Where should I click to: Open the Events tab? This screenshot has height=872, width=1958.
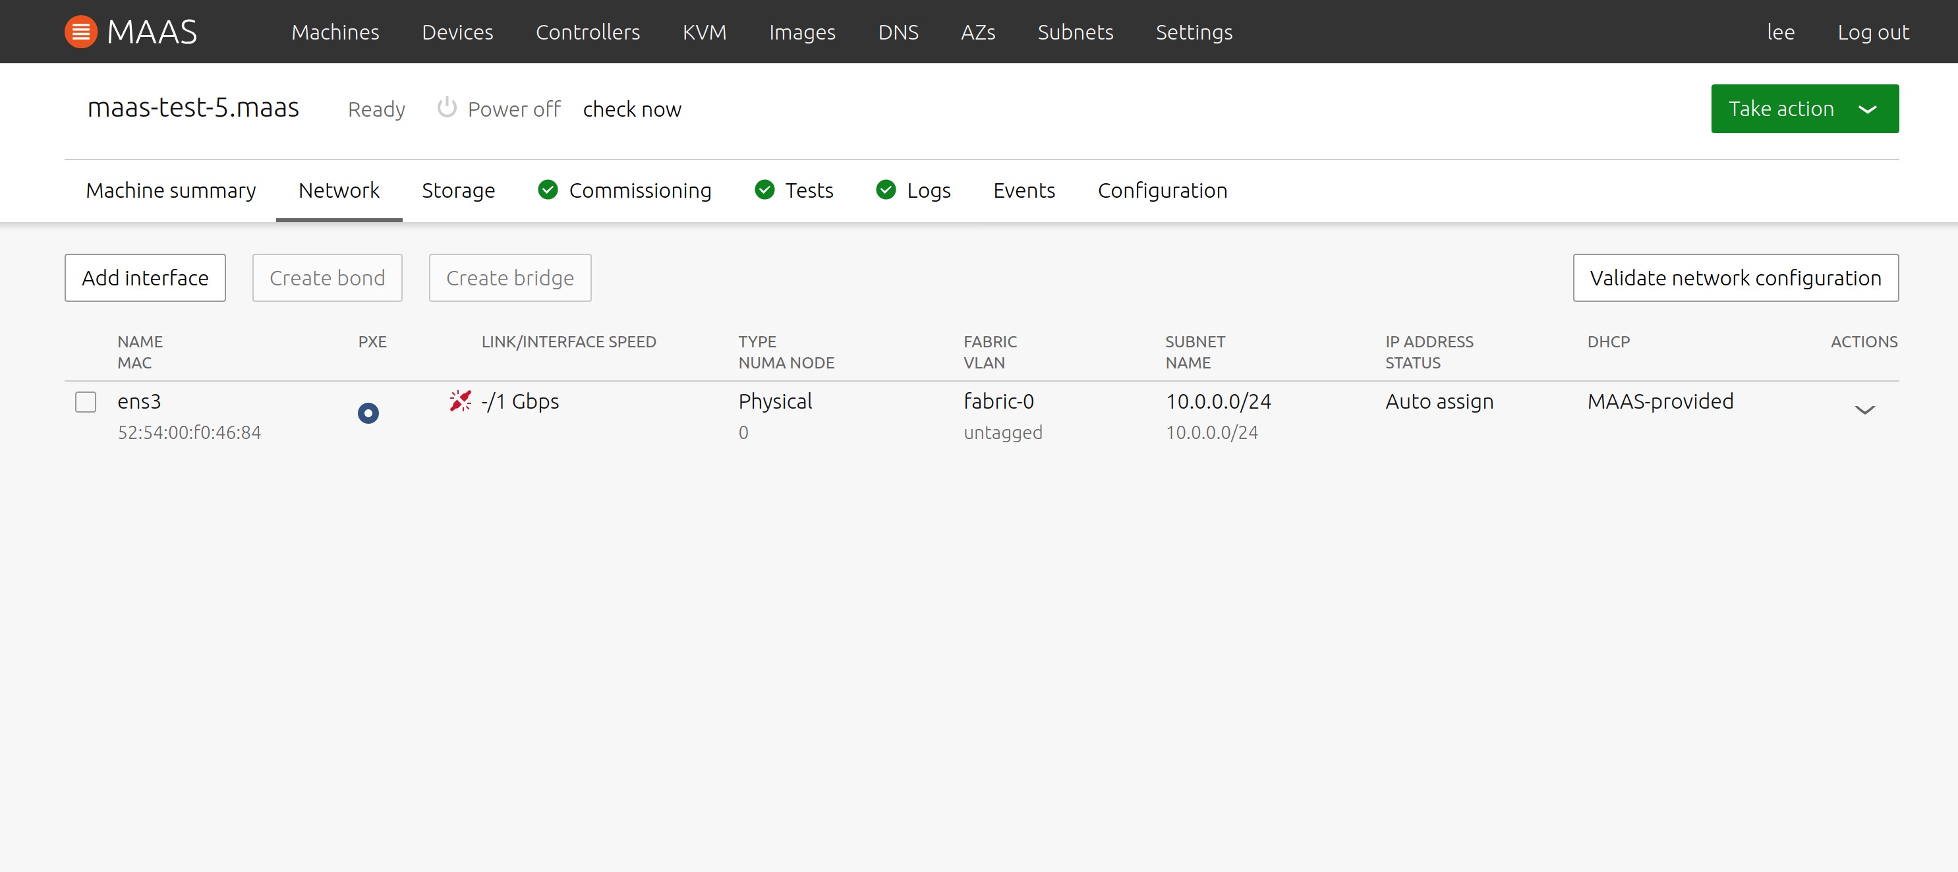(x=1023, y=190)
